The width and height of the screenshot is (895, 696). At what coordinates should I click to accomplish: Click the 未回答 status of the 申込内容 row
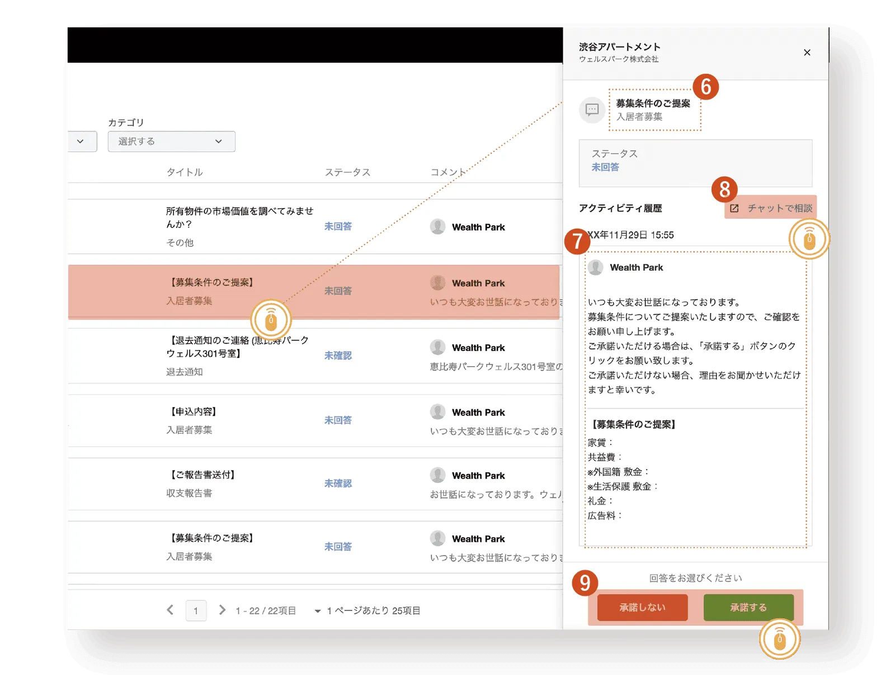338,420
